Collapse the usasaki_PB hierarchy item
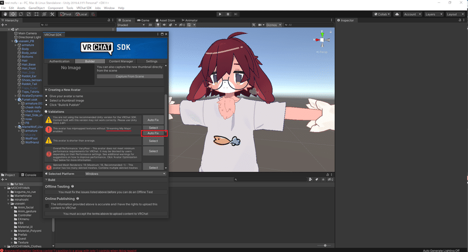 pos(12,41)
